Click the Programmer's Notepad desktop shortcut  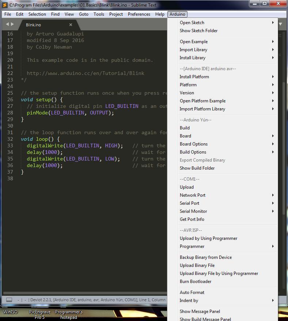[x=69, y=314]
